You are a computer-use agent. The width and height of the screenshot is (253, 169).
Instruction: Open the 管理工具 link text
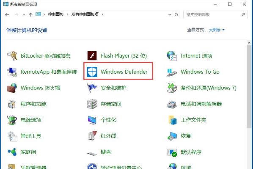(31, 136)
